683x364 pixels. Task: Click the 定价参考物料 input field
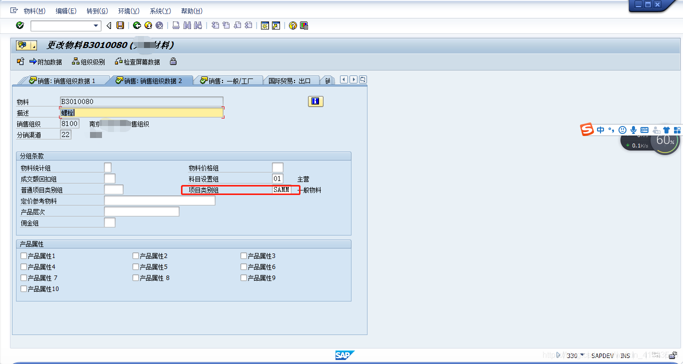pyautogui.click(x=159, y=200)
